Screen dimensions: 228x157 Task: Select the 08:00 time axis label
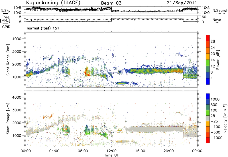[83, 151]
